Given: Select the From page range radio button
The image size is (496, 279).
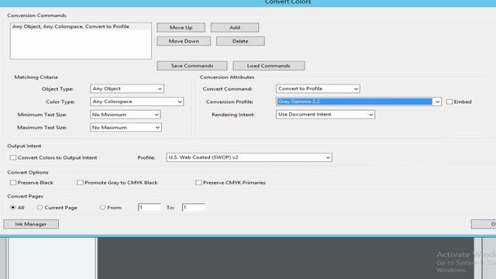Looking at the screenshot, I should pyautogui.click(x=102, y=208).
